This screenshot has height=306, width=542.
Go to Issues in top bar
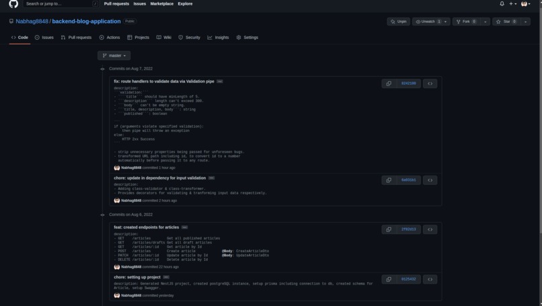point(140,4)
